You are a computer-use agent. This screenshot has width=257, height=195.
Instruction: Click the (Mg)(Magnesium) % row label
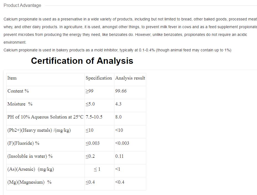[x=29, y=182]
